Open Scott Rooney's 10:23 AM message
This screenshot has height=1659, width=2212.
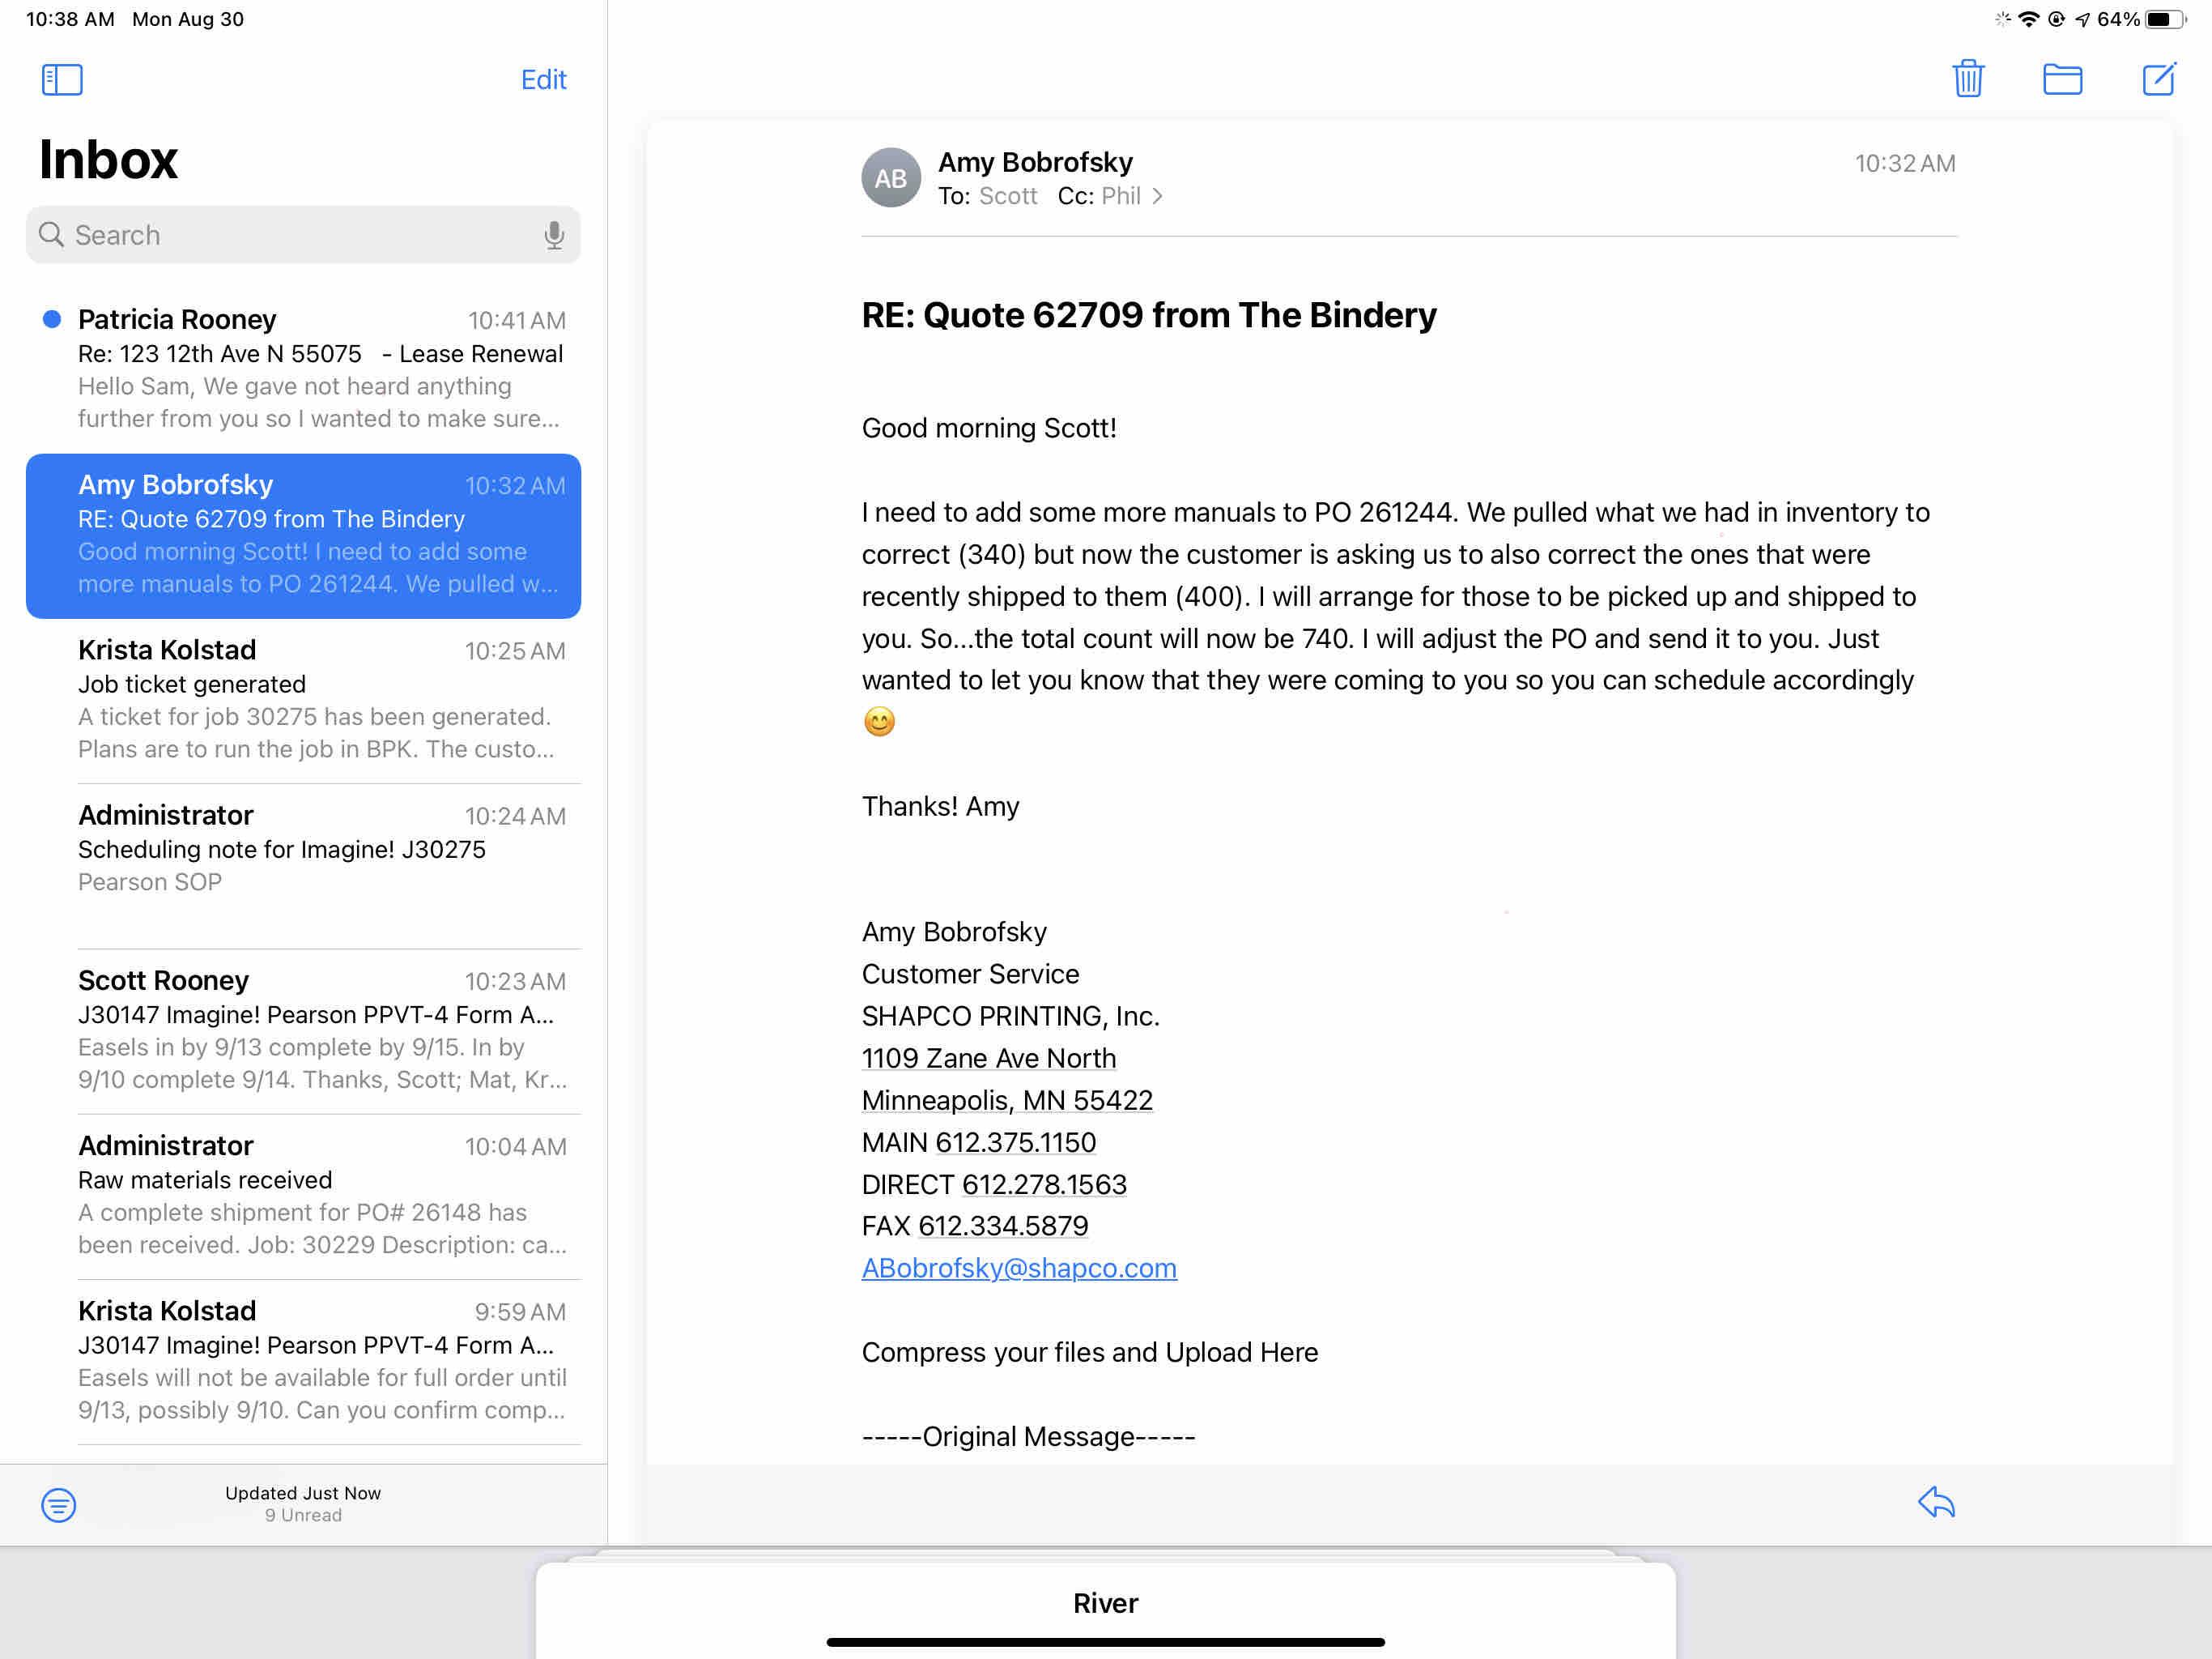(320, 1029)
